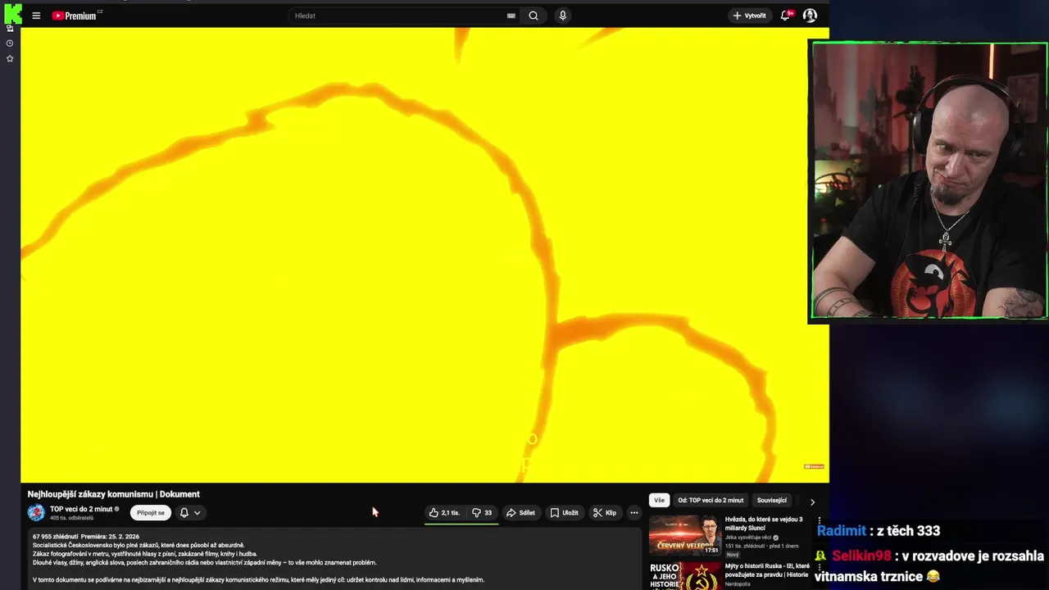This screenshot has width=1049, height=590.
Task: Save the video with Uložit
Action: pos(564,513)
